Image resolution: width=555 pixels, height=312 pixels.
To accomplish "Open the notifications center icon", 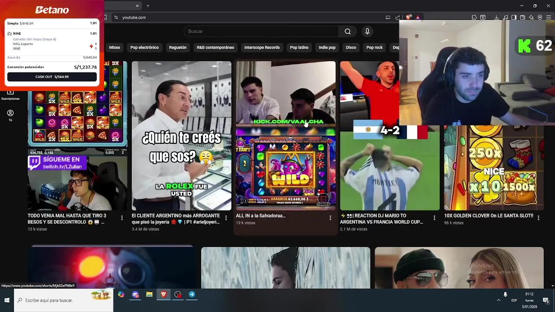I will 545,300.
